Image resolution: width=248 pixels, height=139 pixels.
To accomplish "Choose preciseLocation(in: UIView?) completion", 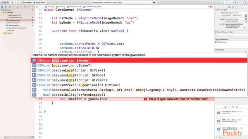I will click(139, 70).
